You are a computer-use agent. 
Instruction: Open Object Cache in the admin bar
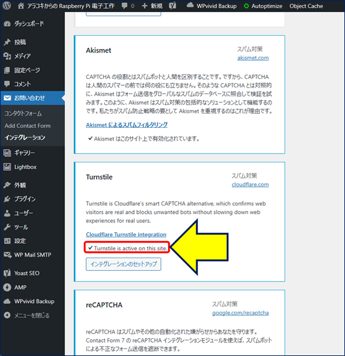coord(306,6)
